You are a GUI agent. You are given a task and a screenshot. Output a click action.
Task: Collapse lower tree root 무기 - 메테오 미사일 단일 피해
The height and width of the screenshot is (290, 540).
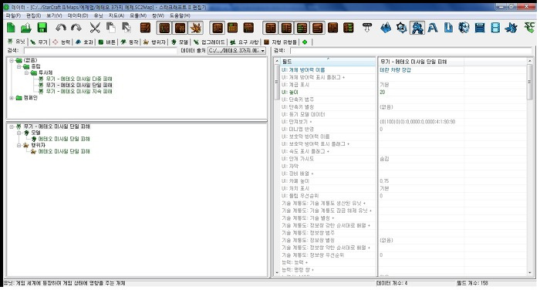tap(12, 126)
